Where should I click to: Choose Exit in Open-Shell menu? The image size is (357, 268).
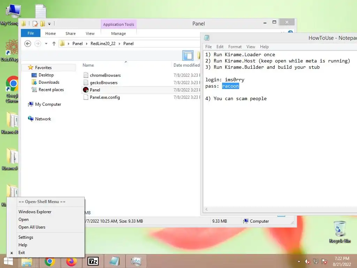[x=22, y=253]
